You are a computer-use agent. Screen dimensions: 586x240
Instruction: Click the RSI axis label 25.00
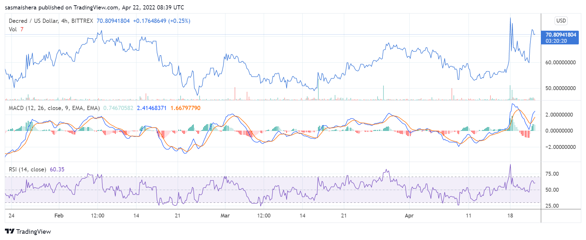pos(552,206)
